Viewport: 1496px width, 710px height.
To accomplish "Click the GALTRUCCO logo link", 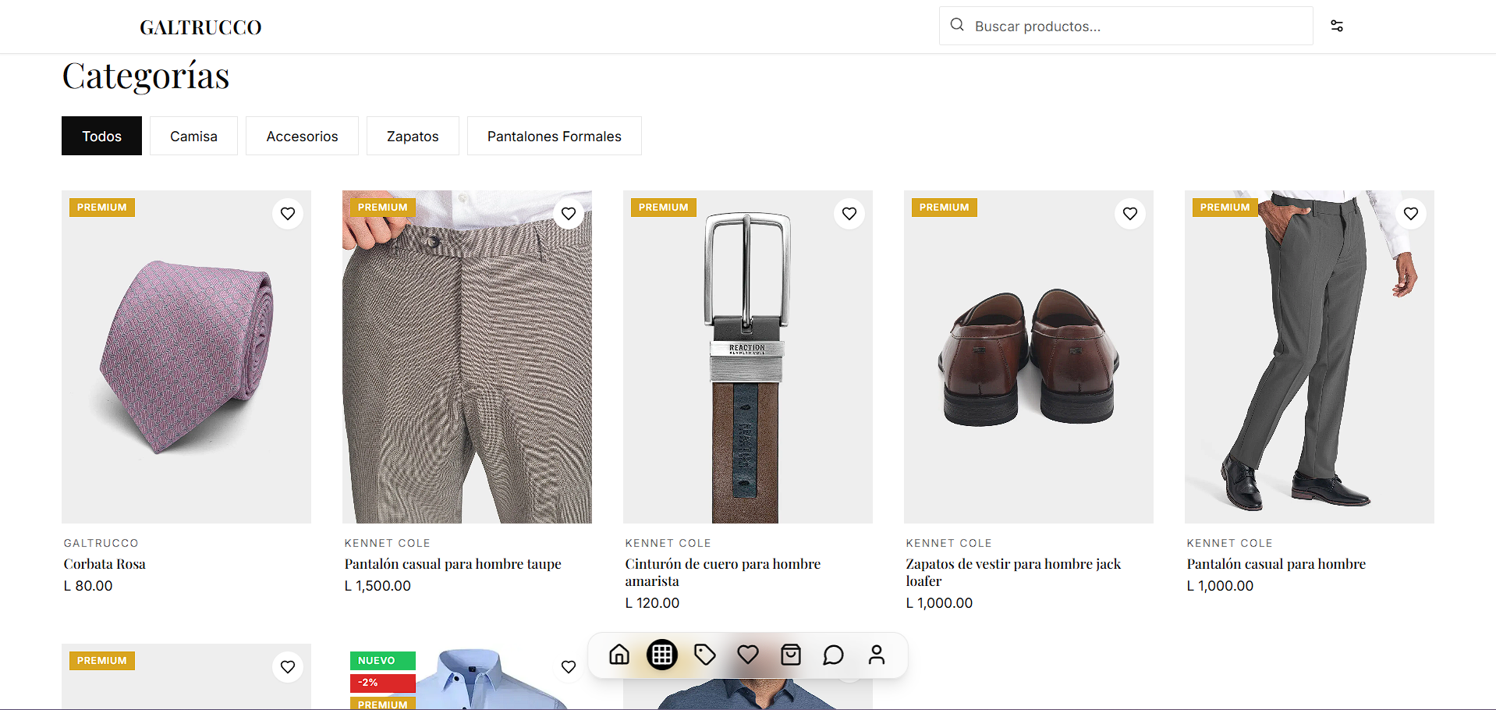I will coord(200,27).
